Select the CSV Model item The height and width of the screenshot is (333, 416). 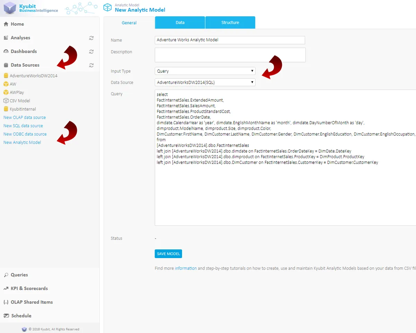20,101
